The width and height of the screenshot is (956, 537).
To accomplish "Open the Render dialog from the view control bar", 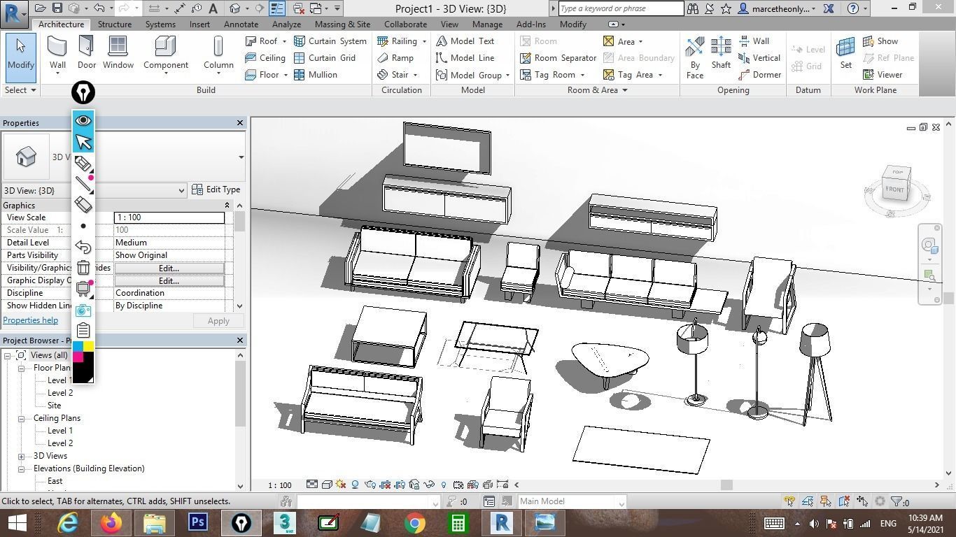I will click(x=370, y=485).
